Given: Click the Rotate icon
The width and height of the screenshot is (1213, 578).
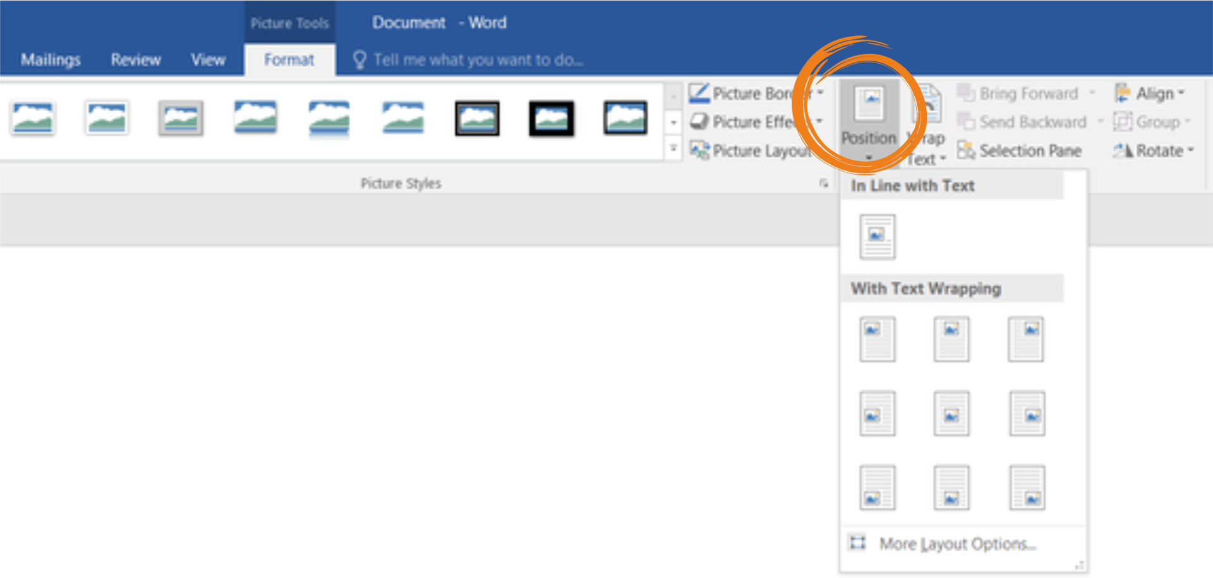Looking at the screenshot, I should pos(1125,151).
